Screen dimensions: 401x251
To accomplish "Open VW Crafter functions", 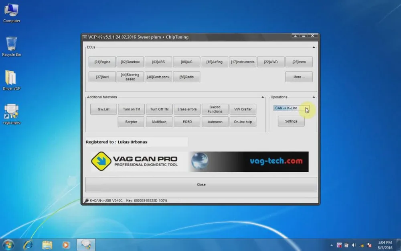I will [x=243, y=109].
